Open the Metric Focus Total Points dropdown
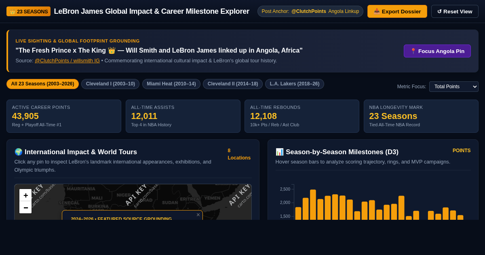Image resolution: width=485 pixels, height=255 pixels. (454, 87)
